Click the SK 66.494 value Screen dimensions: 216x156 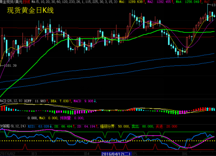(64, 127)
